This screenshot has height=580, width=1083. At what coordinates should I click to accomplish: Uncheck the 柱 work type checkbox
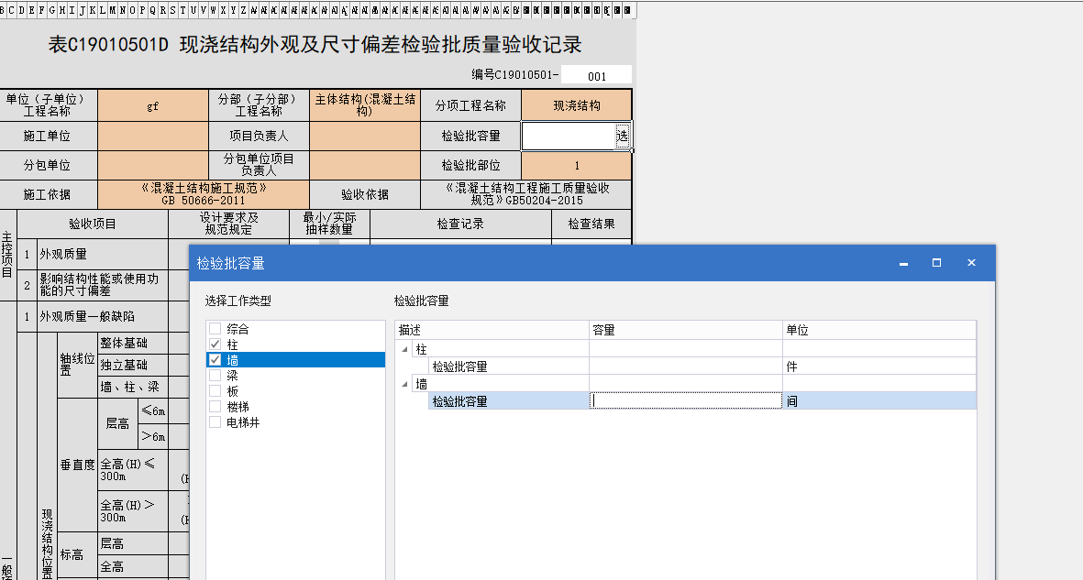[215, 345]
